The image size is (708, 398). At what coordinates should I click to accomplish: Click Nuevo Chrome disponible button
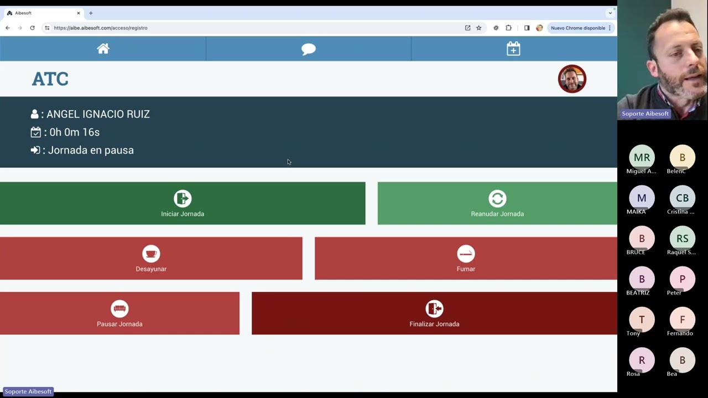click(x=577, y=28)
